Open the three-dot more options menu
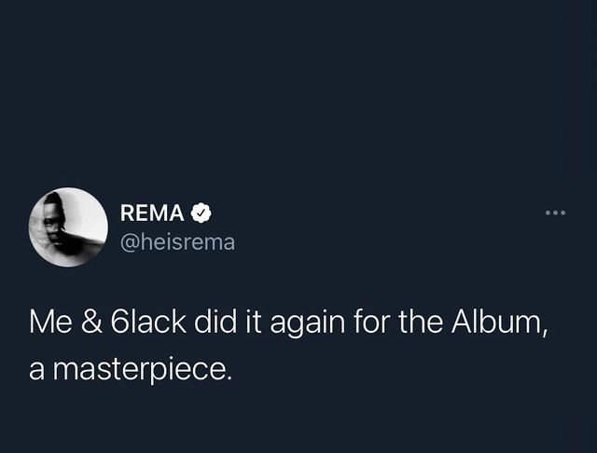The width and height of the screenshot is (597, 453). [x=556, y=214]
